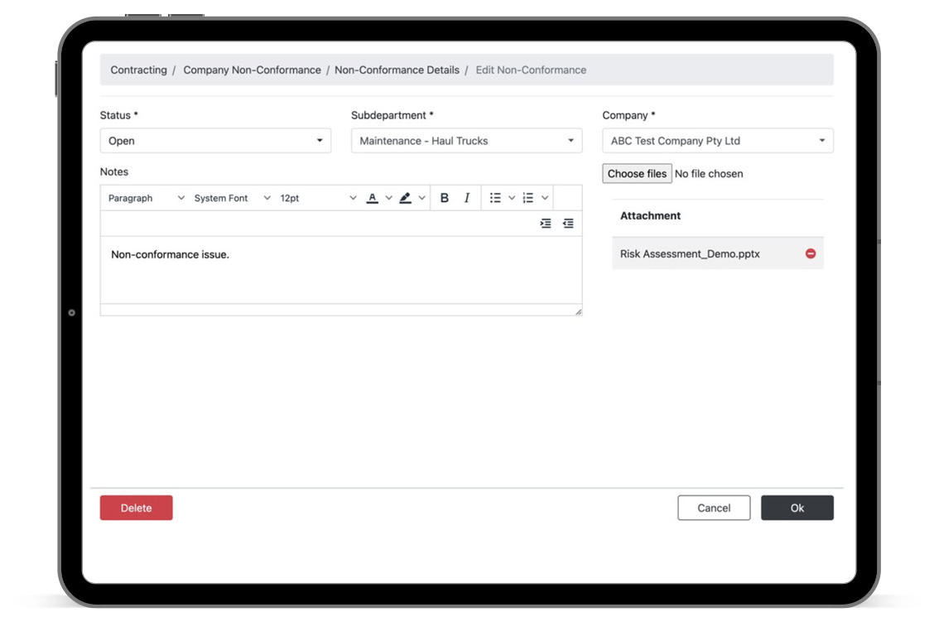Open the Paragraph block format dropdown
Image resolution: width=939 pixels, height=622 pixels.
[x=146, y=198]
